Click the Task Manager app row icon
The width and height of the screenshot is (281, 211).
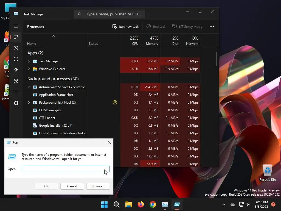(x=35, y=61)
